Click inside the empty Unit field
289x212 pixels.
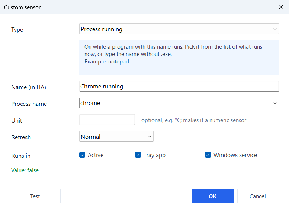pyautogui.click(x=107, y=120)
